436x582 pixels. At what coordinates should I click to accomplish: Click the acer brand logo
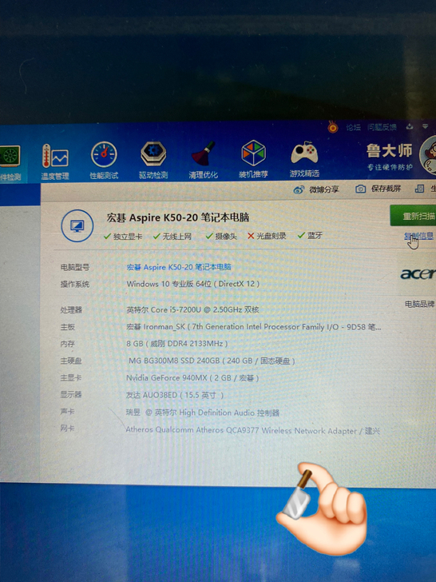coord(418,274)
